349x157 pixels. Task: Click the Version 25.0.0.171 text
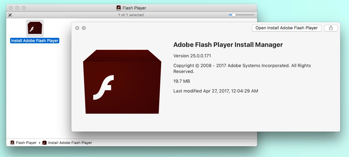point(192,56)
